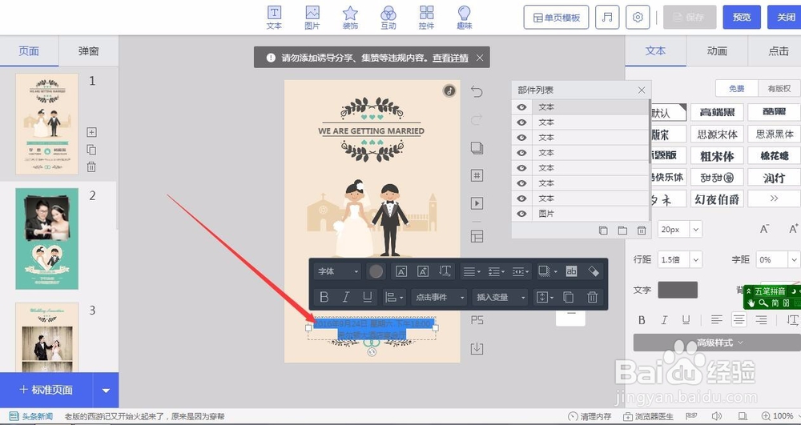Play page animation preview icon

(x=477, y=203)
